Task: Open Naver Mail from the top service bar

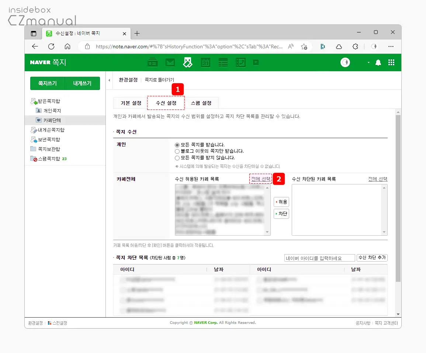Action: pyautogui.click(x=170, y=62)
